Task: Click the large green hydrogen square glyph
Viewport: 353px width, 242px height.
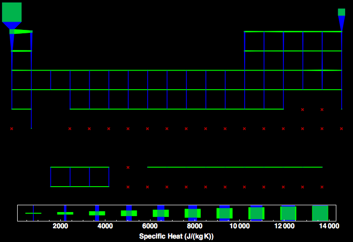Action: click(x=12, y=12)
